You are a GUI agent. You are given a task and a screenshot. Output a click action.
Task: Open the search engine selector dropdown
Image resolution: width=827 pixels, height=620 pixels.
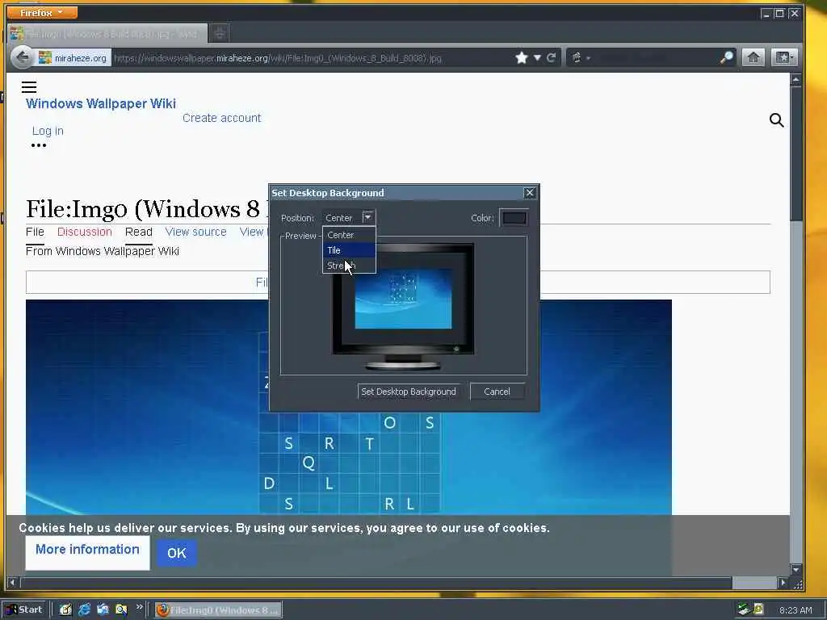coord(580,57)
